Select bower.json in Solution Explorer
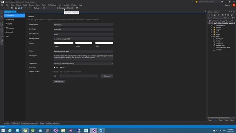The width and height of the screenshot is (236, 133). point(219,39)
